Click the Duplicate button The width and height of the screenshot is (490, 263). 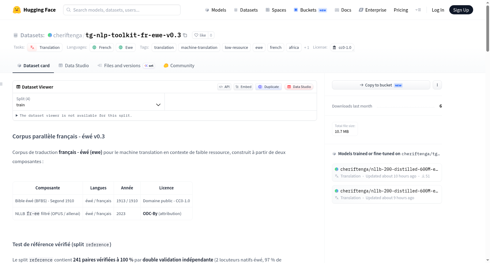click(x=269, y=87)
